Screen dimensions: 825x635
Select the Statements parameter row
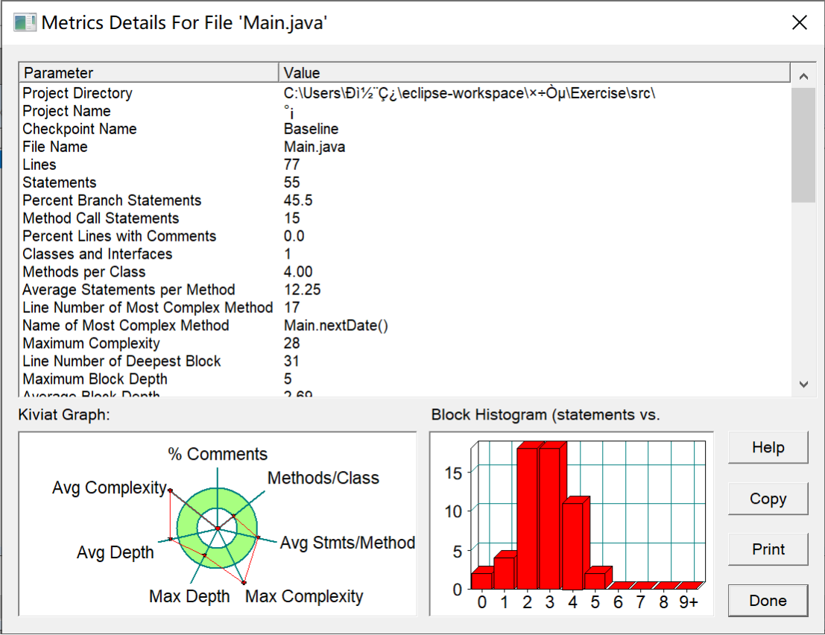click(x=405, y=183)
